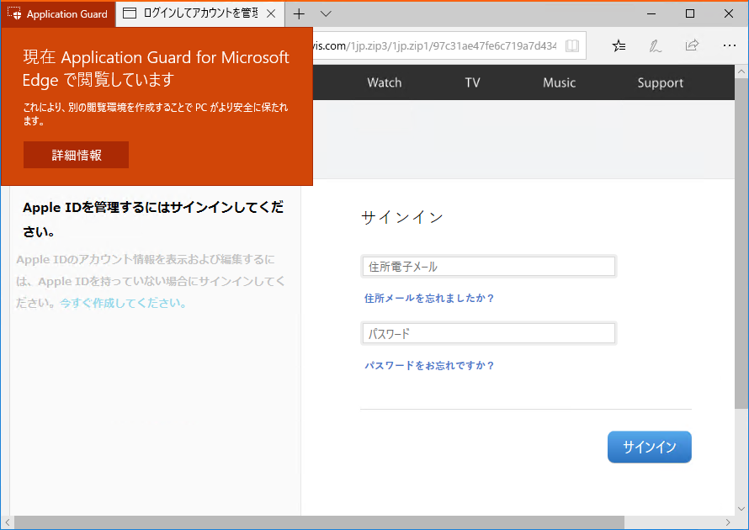Minimize the Edge window
Screen dimensions: 749x530
[651, 13]
